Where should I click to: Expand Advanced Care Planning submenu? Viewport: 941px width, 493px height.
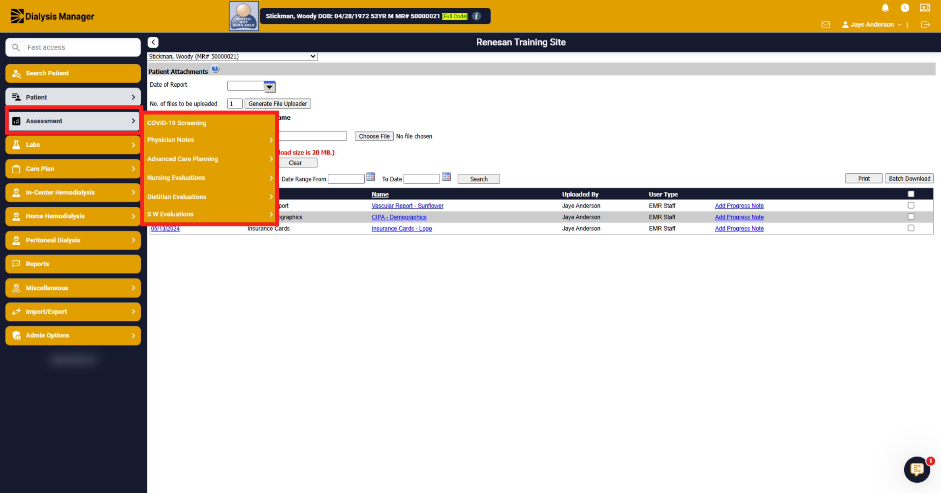[x=210, y=159]
